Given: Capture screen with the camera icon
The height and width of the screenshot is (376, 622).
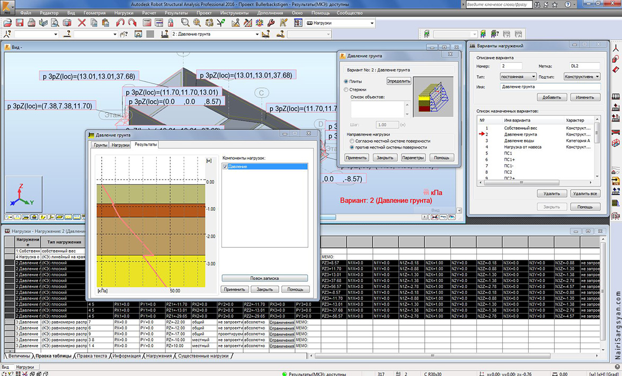Looking at the screenshot, I should pyautogui.click(x=67, y=23).
